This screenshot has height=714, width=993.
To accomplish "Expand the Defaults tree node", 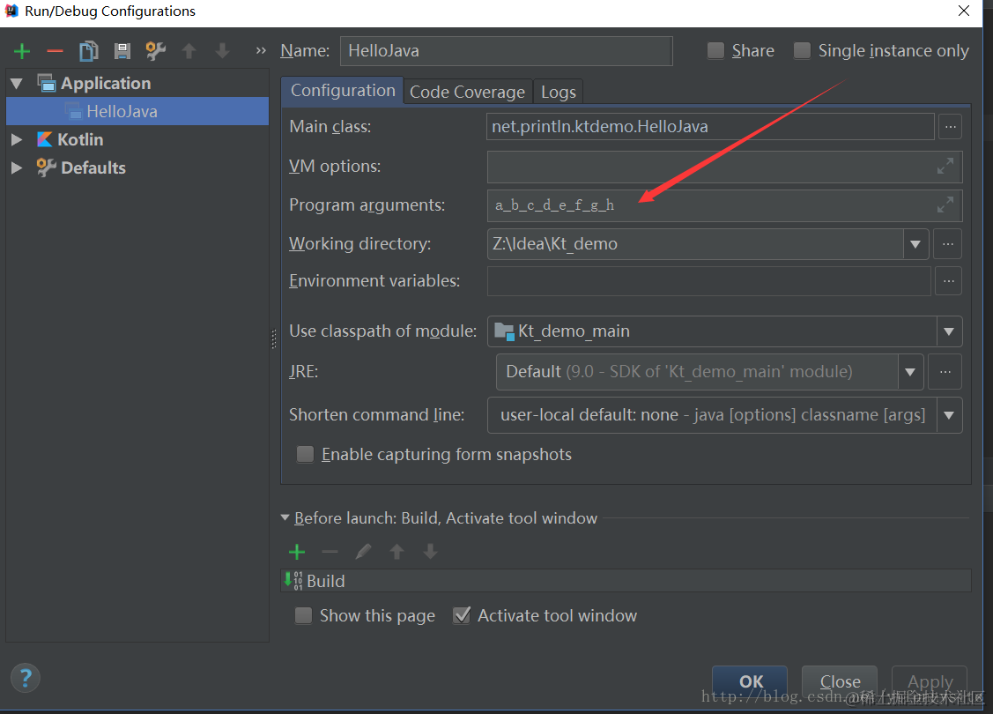I will [17, 167].
